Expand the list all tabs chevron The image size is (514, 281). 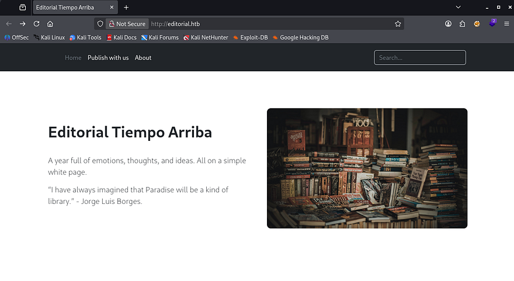click(459, 8)
